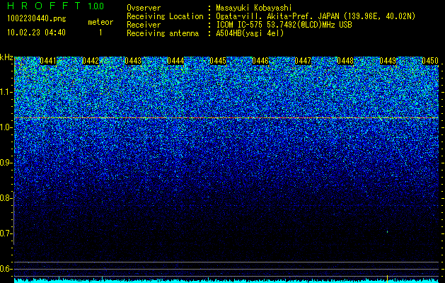
Task: Click the HROFFT title text
Action: click(44, 6)
